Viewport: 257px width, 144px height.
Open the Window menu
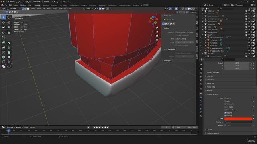[x=23, y=5]
